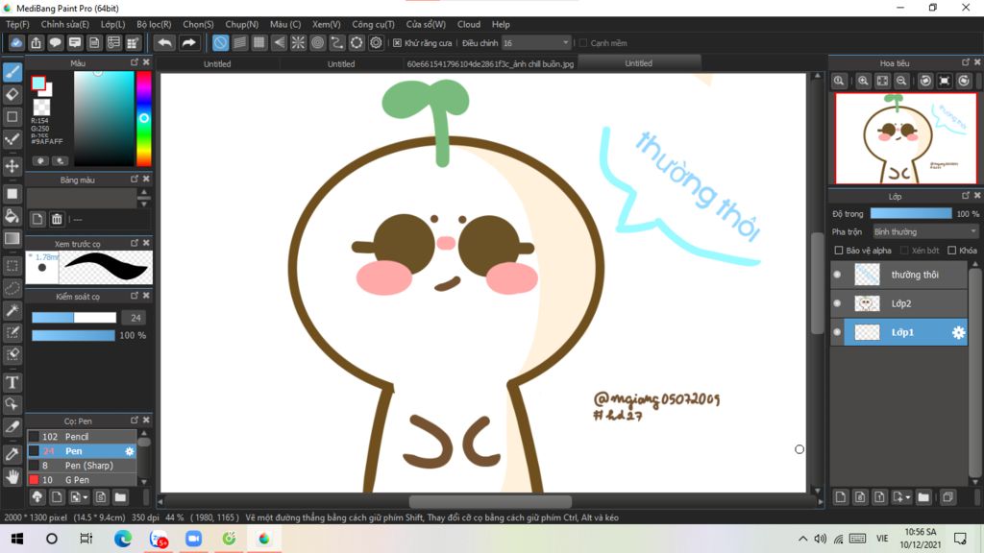Turn off snap icon in toolbar
Image resolution: width=984 pixels, height=553 pixels.
tap(220, 42)
